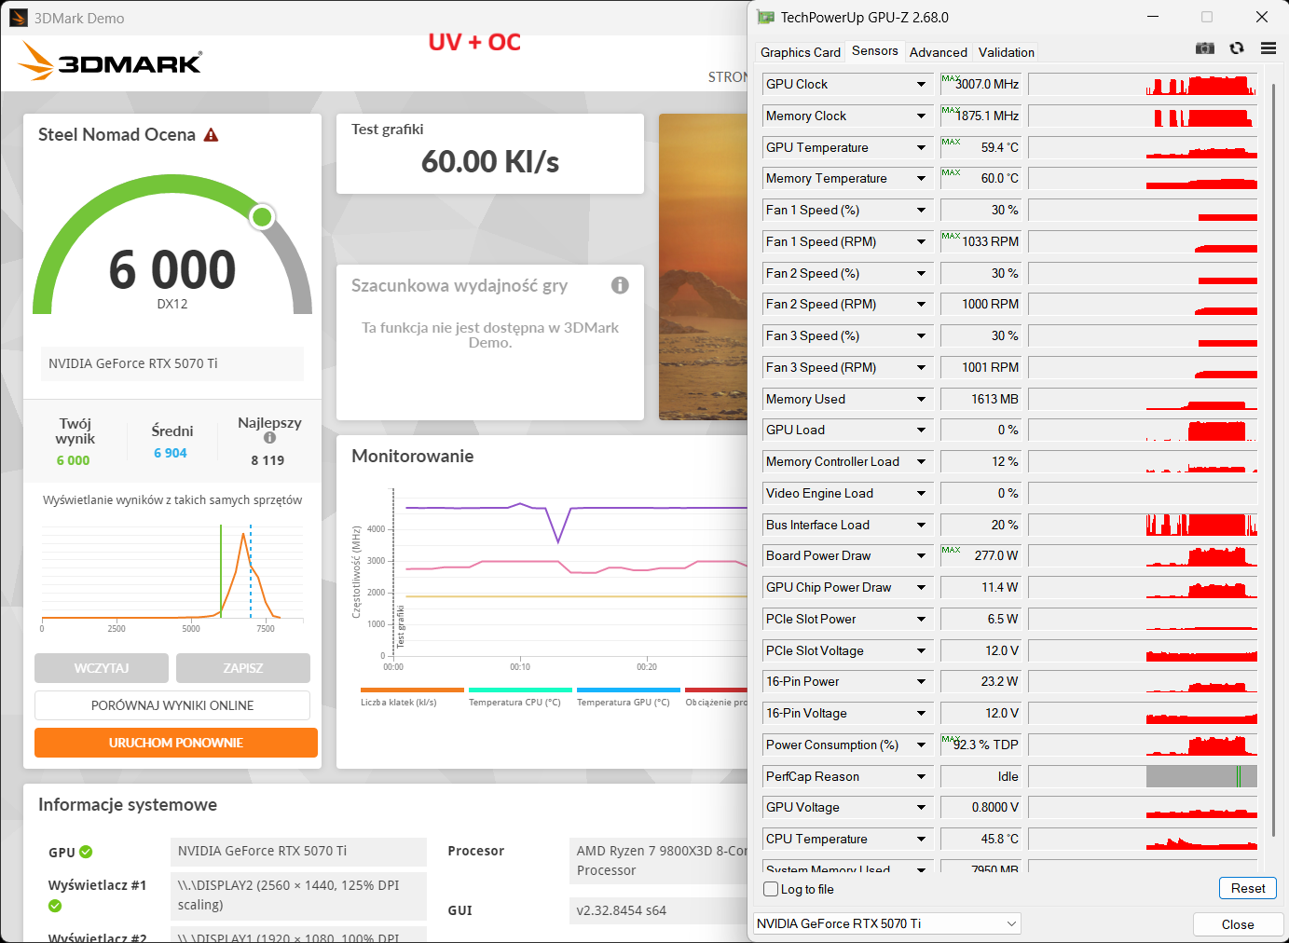Screen dimensions: 1289x943
Task: Click the Reset button in GPU-Z
Action: (x=1248, y=888)
